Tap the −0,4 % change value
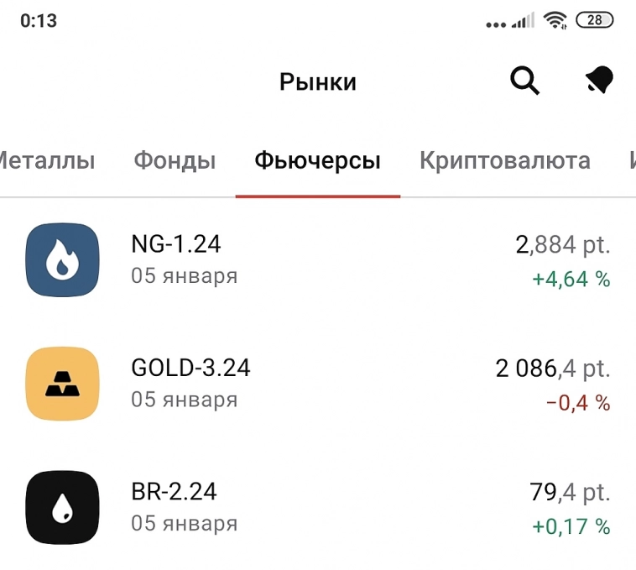The height and width of the screenshot is (570, 636). (578, 403)
